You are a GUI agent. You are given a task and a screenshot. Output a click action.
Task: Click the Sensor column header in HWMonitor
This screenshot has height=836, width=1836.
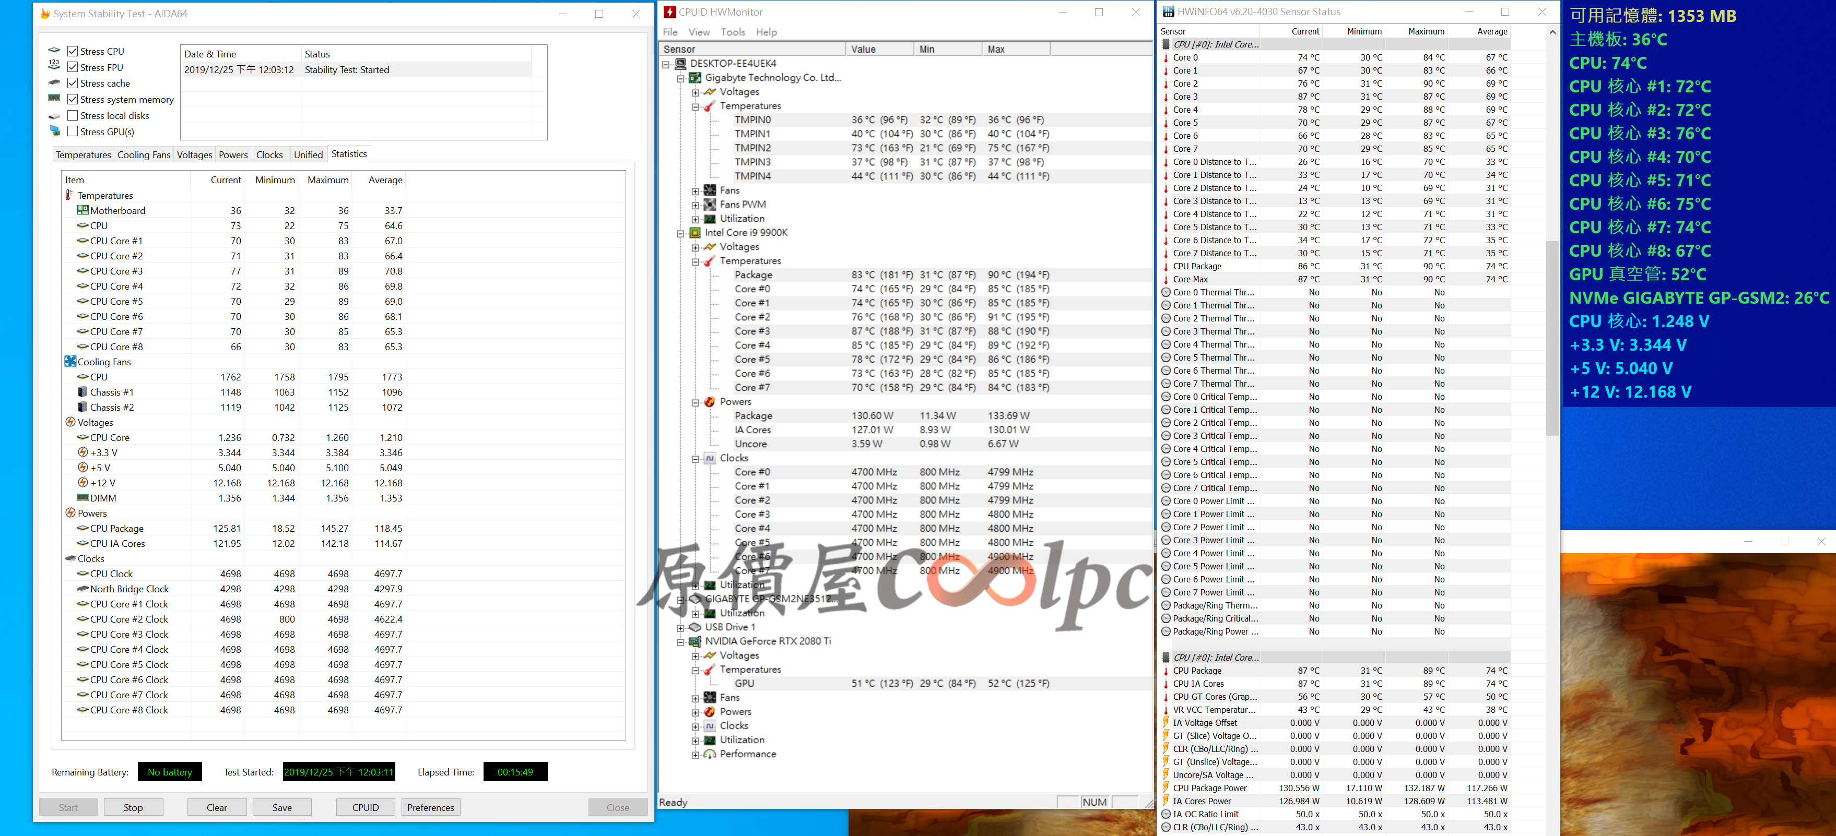click(752, 49)
